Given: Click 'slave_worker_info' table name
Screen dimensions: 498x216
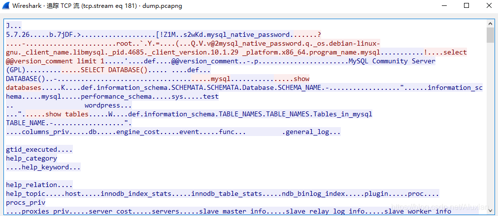Looking at the screenshot, I should click(418, 212).
